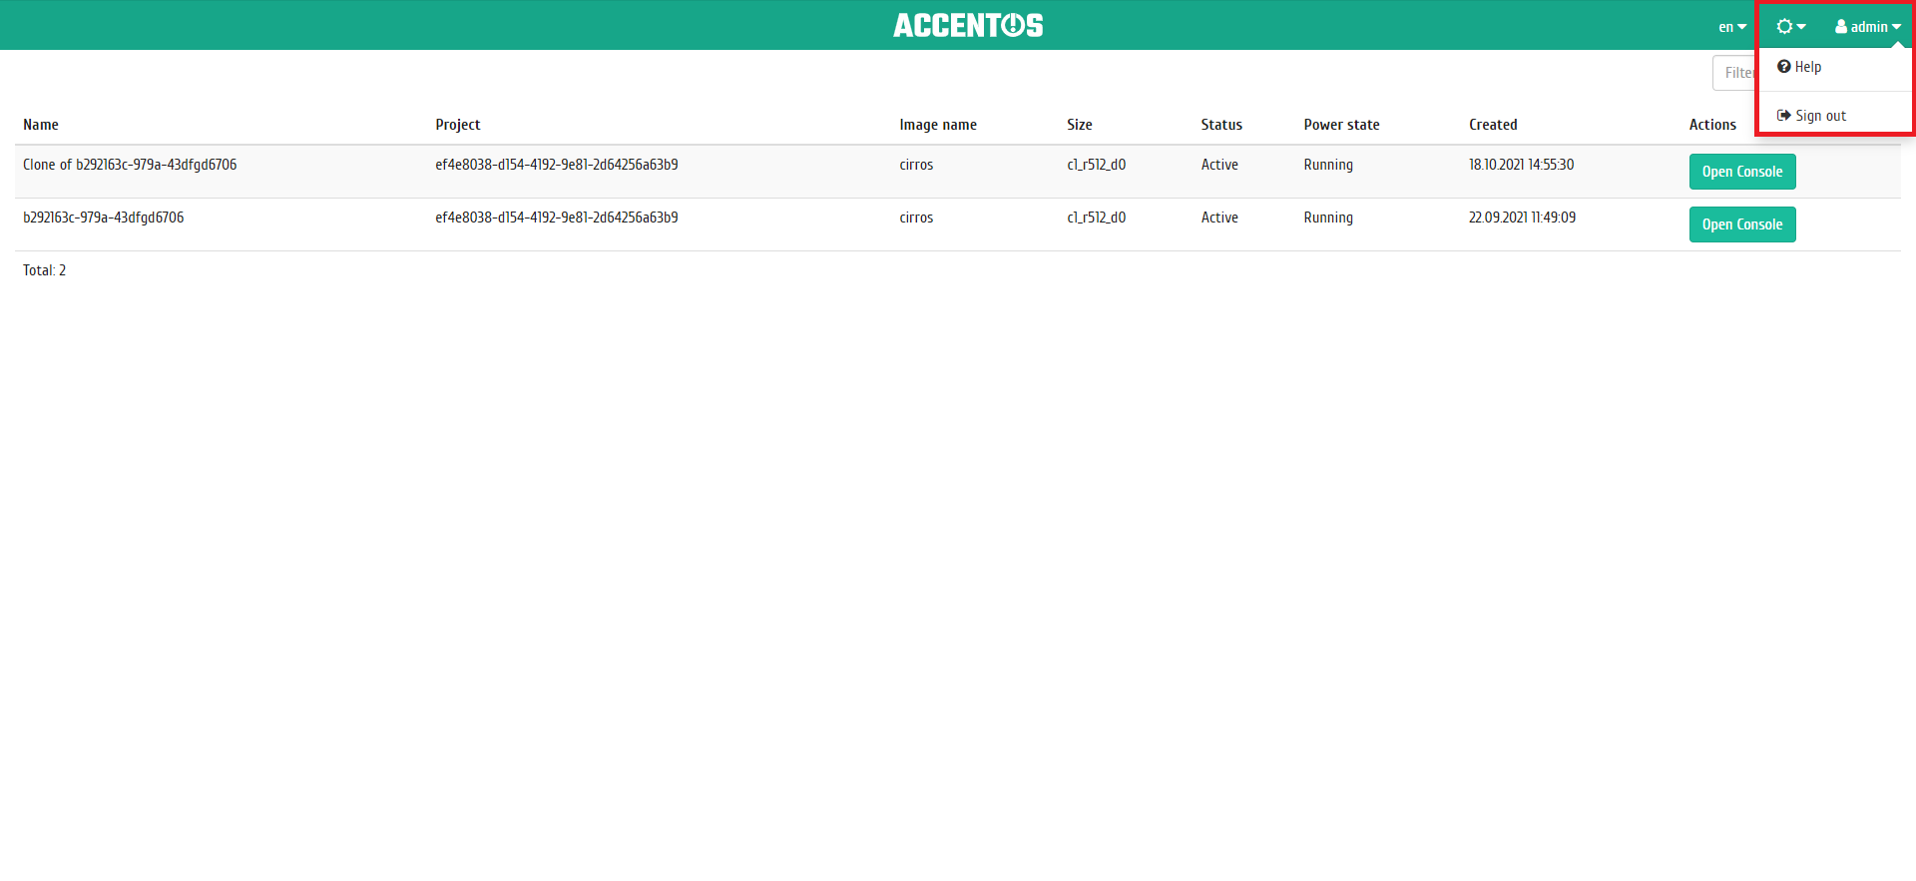Open the en language dropdown

click(1732, 27)
